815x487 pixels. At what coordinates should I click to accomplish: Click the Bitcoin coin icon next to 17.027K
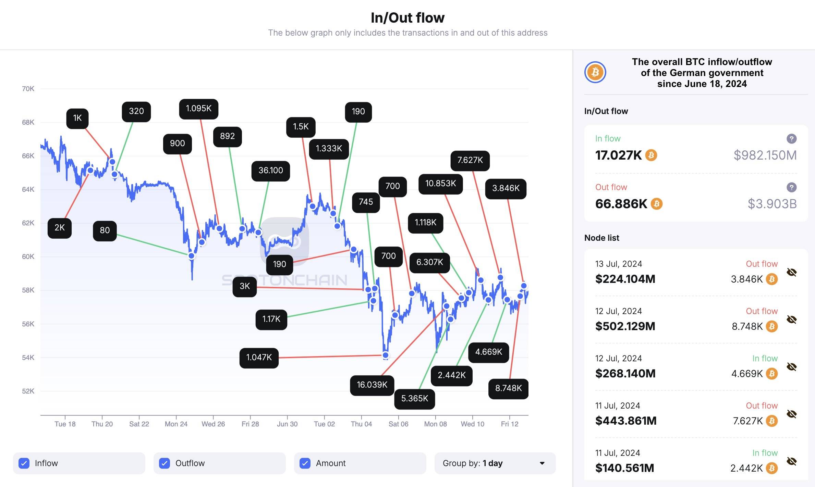[651, 155]
